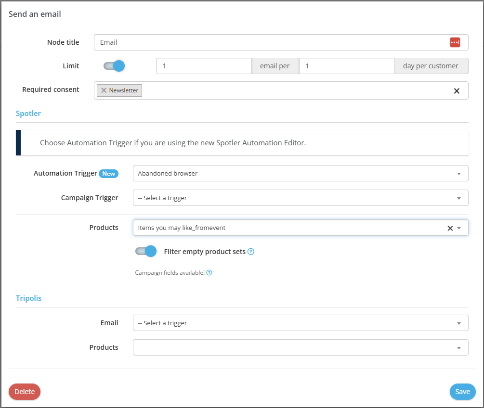Disable the Limit toggle
The image size is (484, 408).
[114, 66]
